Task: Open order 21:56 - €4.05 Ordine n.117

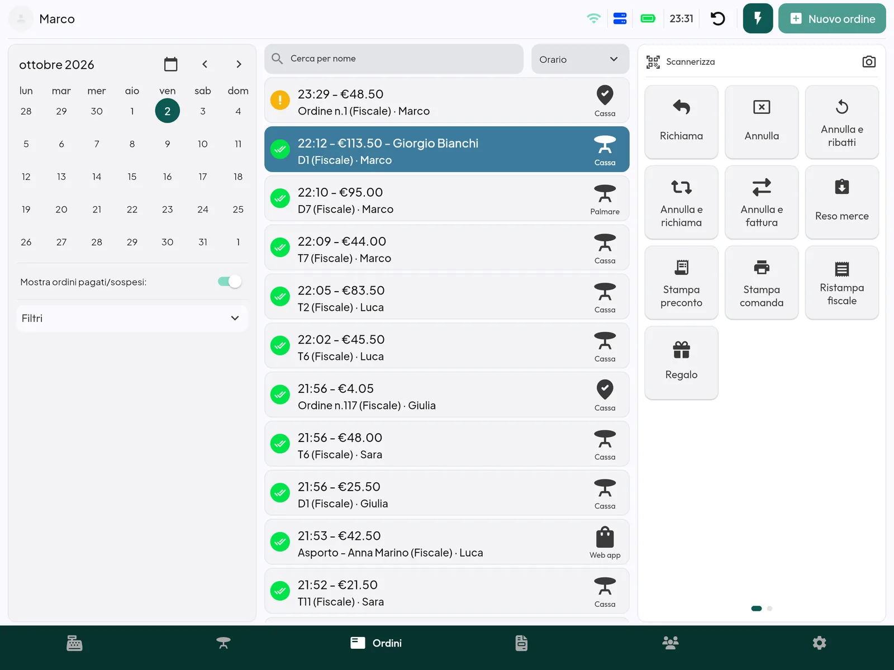Action: click(x=446, y=395)
